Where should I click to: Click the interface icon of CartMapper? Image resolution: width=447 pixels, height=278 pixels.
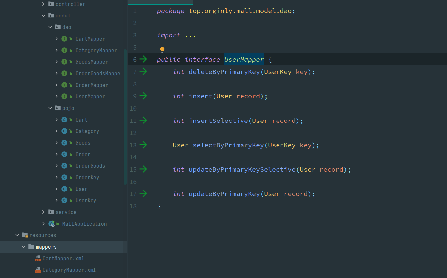click(64, 39)
